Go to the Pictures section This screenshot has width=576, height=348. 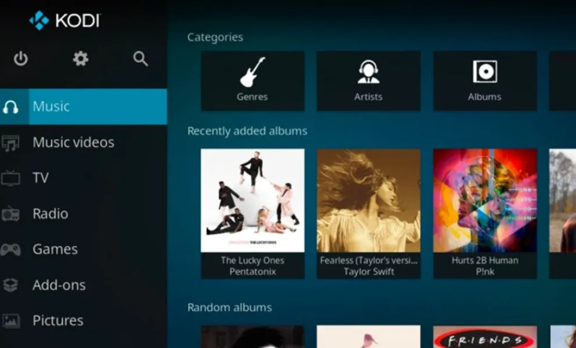(x=84, y=321)
